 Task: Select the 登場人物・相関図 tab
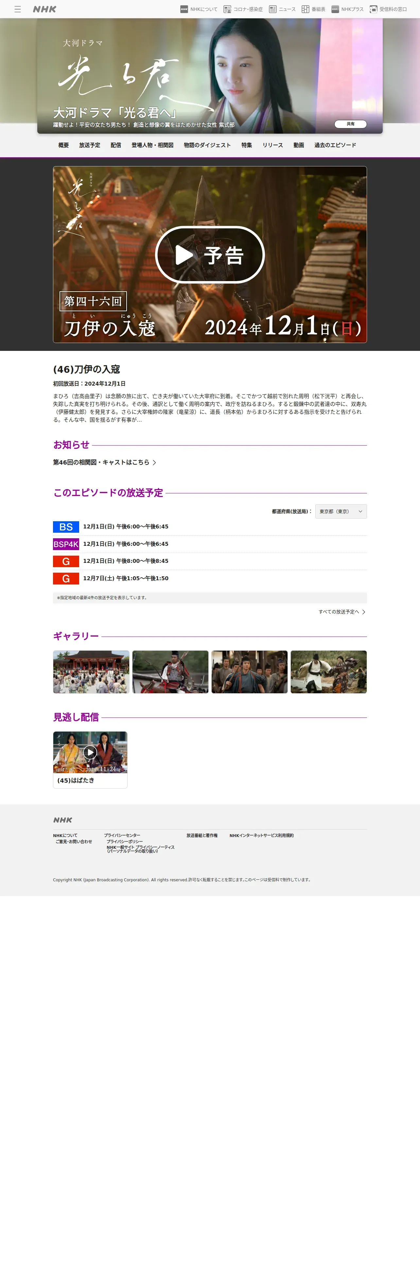[x=152, y=145]
